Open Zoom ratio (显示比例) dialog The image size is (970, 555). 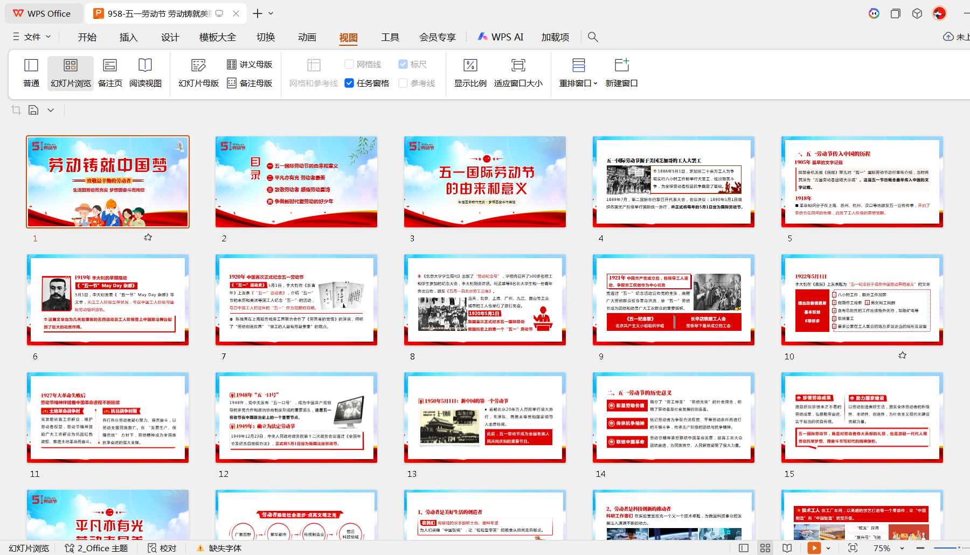point(470,73)
